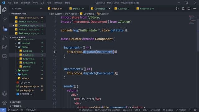
Task: Open the Go menu
Action: point(42,3)
